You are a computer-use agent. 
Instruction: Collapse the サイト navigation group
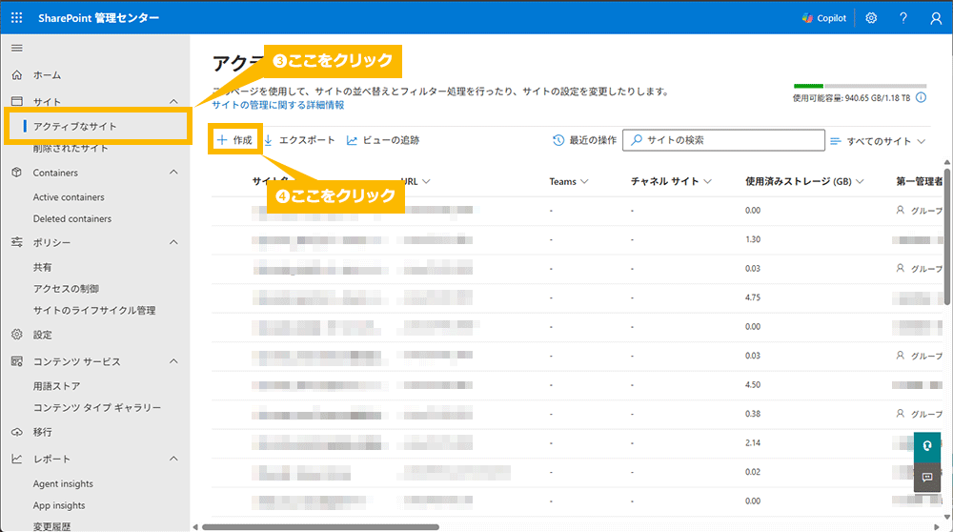[173, 101]
